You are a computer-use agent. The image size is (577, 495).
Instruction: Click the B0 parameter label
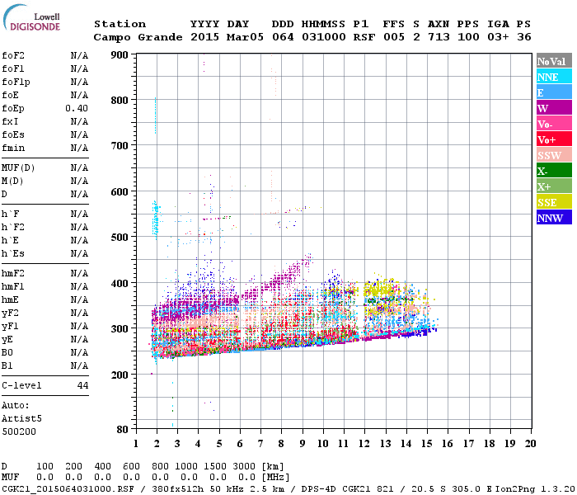7,352
